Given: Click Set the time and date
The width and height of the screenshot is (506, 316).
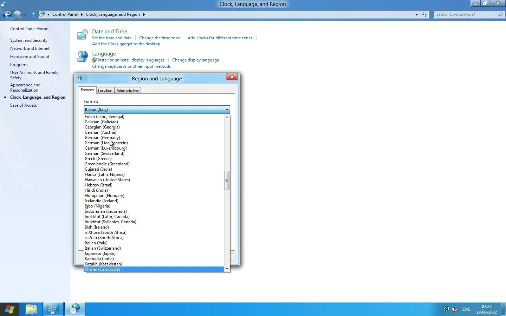Looking at the screenshot, I should [112, 38].
